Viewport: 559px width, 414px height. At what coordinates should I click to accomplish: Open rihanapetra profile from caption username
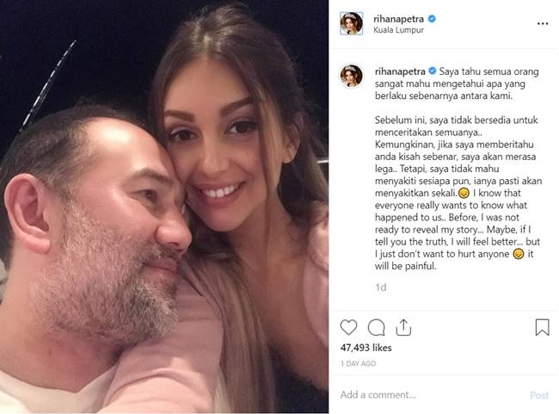coord(400,71)
